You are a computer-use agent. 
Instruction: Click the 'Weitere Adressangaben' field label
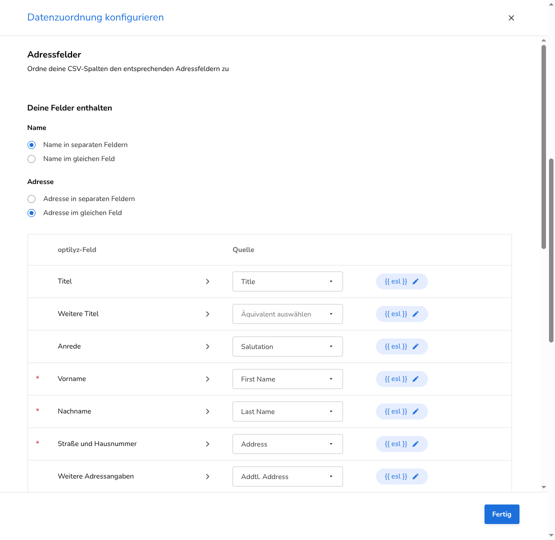[x=95, y=476]
